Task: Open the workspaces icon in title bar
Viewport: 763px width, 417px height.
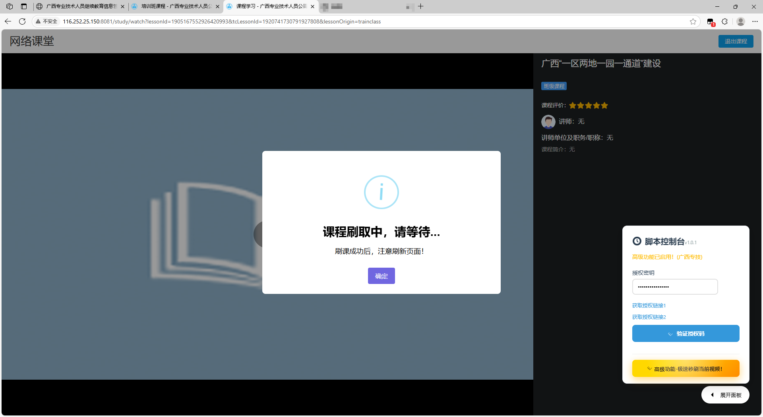Action: pyautogui.click(x=10, y=6)
